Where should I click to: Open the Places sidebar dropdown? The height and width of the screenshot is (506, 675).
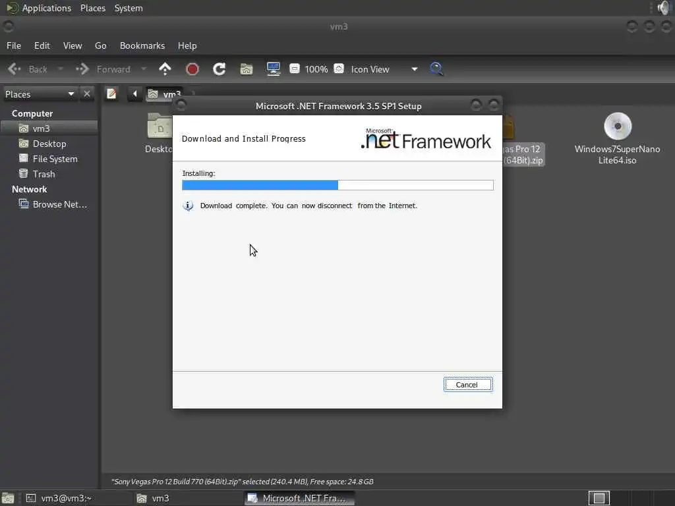(40, 94)
